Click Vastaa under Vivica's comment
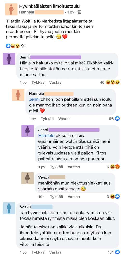Viewport: 125px width, 261px height. (74, 197)
